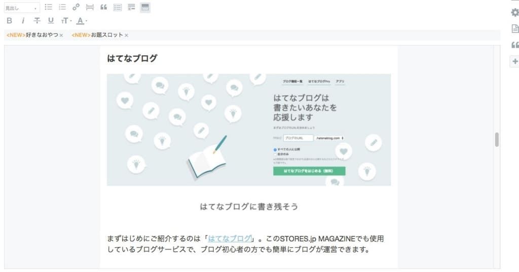Dismiss the 好きなおやつ tag

[x=61, y=35]
